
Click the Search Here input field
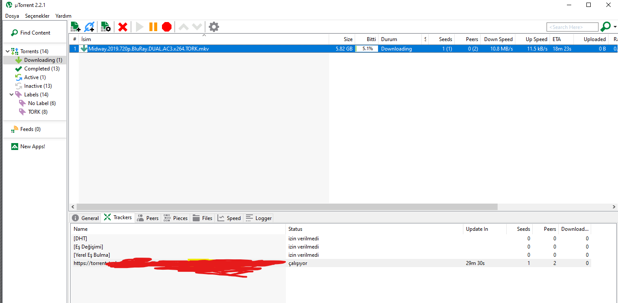coord(572,27)
